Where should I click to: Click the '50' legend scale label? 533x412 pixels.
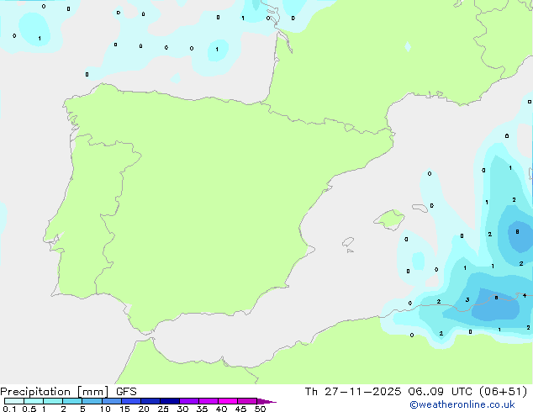click(260, 409)
